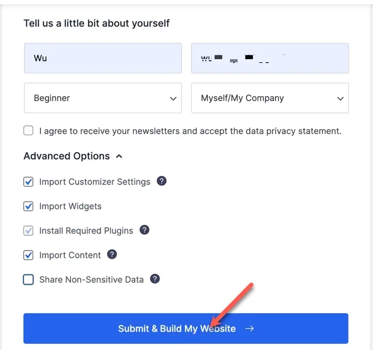Open the Myself/My Company dropdown
This screenshot has height=350, width=373.
[x=270, y=98]
